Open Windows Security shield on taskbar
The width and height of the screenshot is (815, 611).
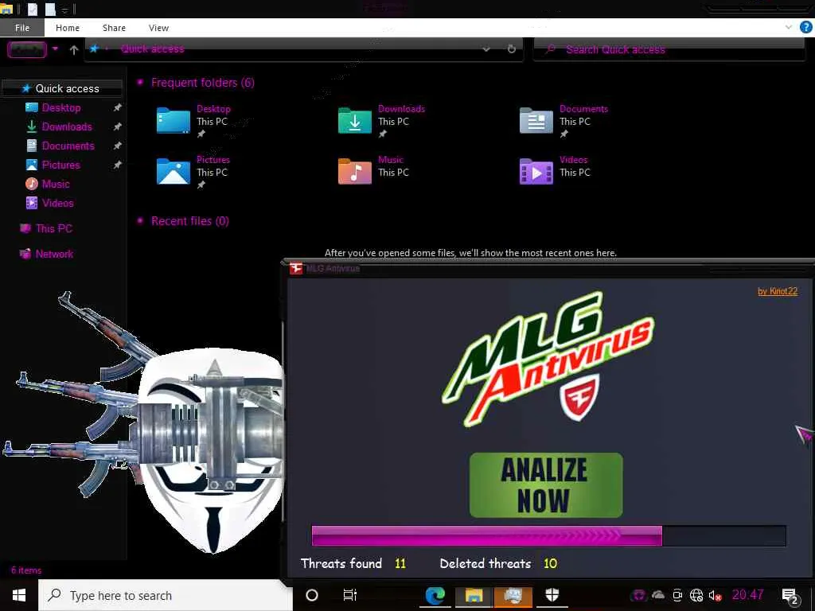click(x=552, y=595)
